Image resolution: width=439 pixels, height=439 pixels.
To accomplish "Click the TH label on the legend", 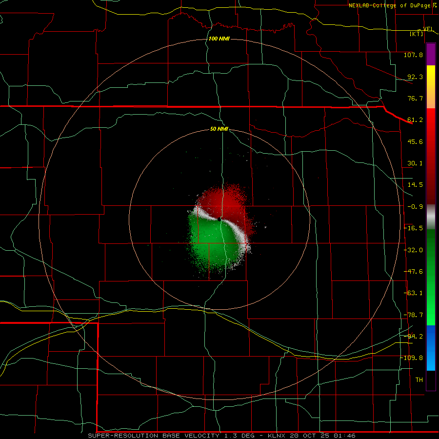I will [x=419, y=380].
